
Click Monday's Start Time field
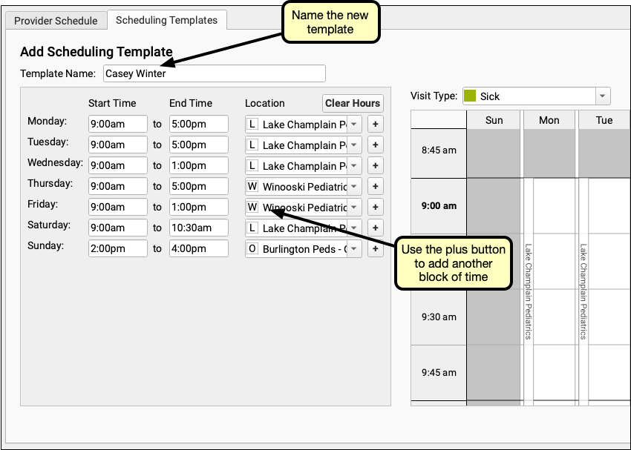(117, 125)
